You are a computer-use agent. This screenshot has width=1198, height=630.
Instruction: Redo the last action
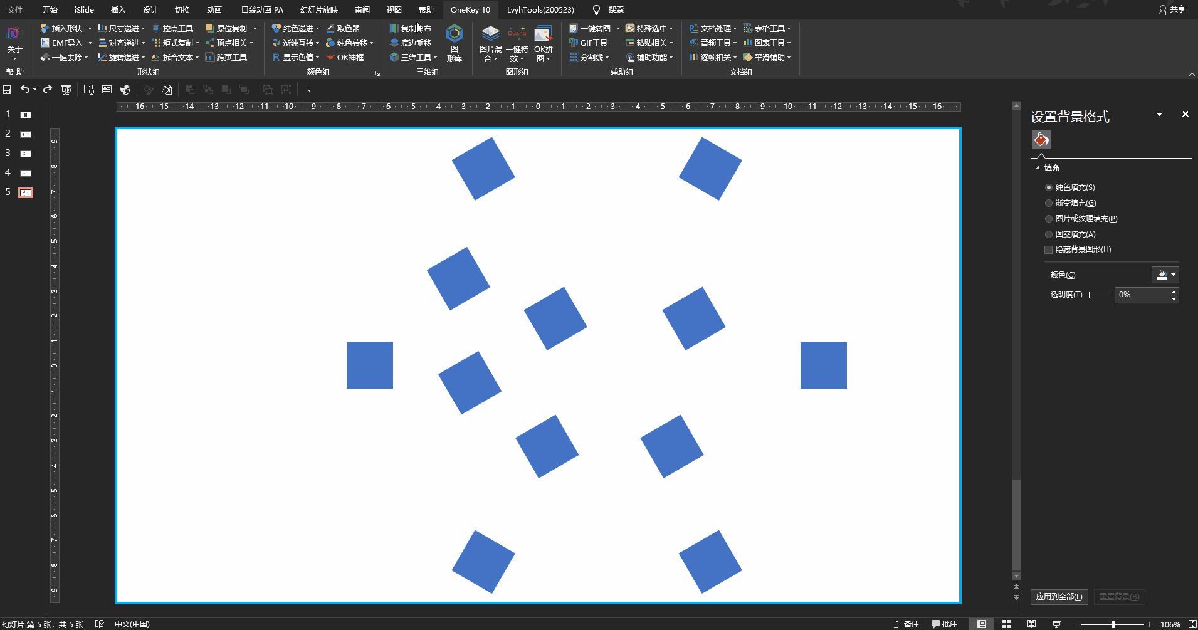(48, 90)
